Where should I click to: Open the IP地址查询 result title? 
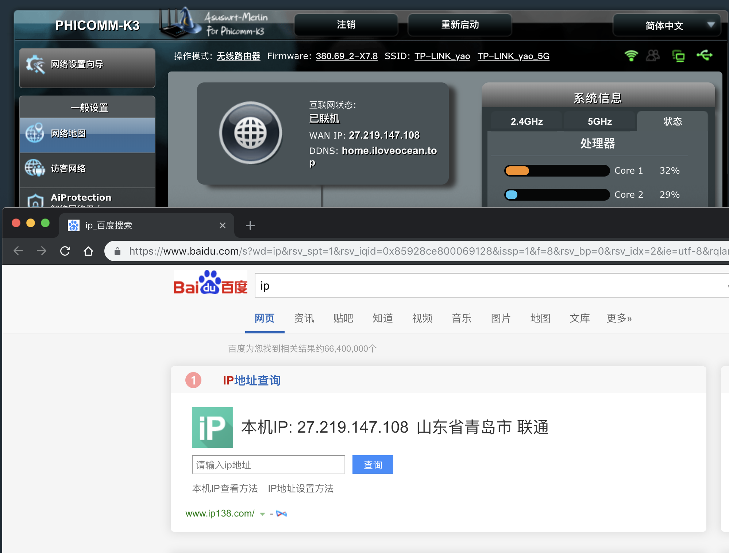[252, 380]
